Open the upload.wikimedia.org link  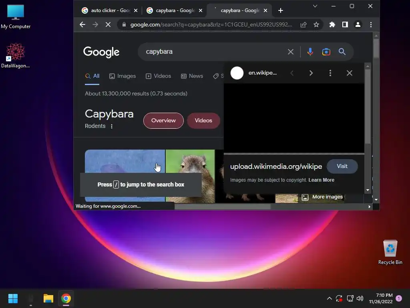click(x=276, y=166)
